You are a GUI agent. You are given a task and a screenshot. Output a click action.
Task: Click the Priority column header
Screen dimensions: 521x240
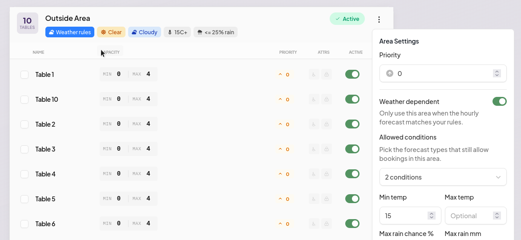tap(288, 52)
